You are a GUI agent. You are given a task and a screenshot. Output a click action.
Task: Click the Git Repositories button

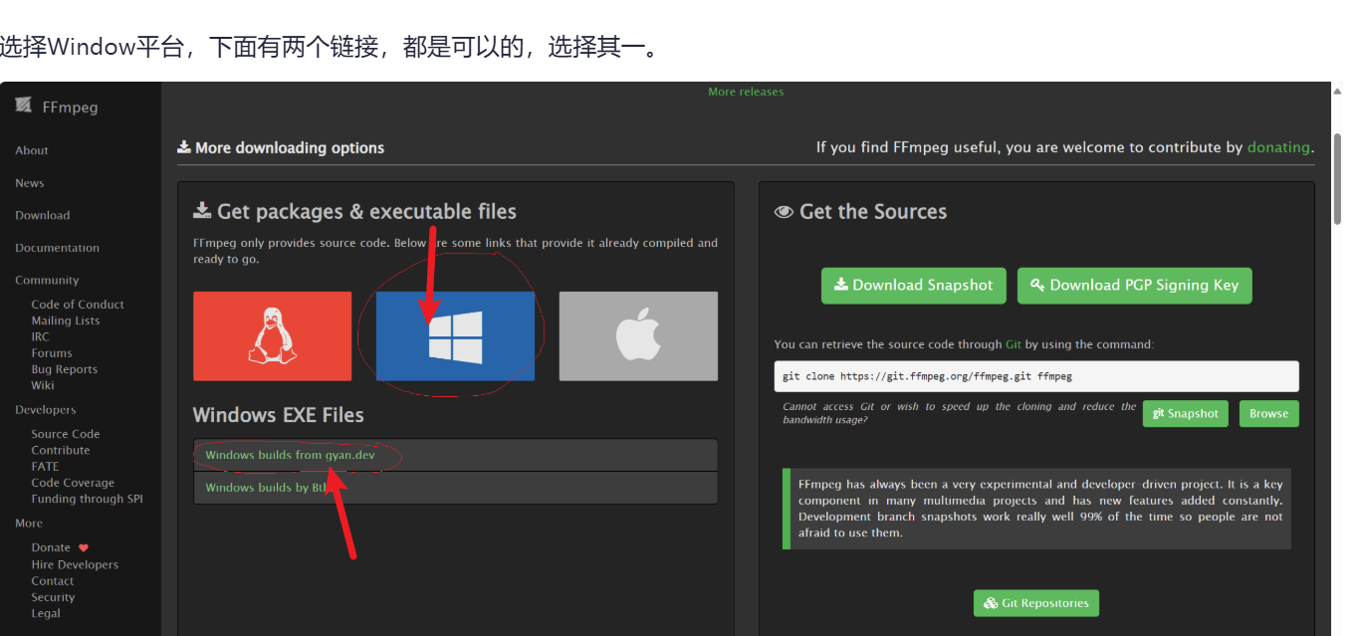(1036, 603)
